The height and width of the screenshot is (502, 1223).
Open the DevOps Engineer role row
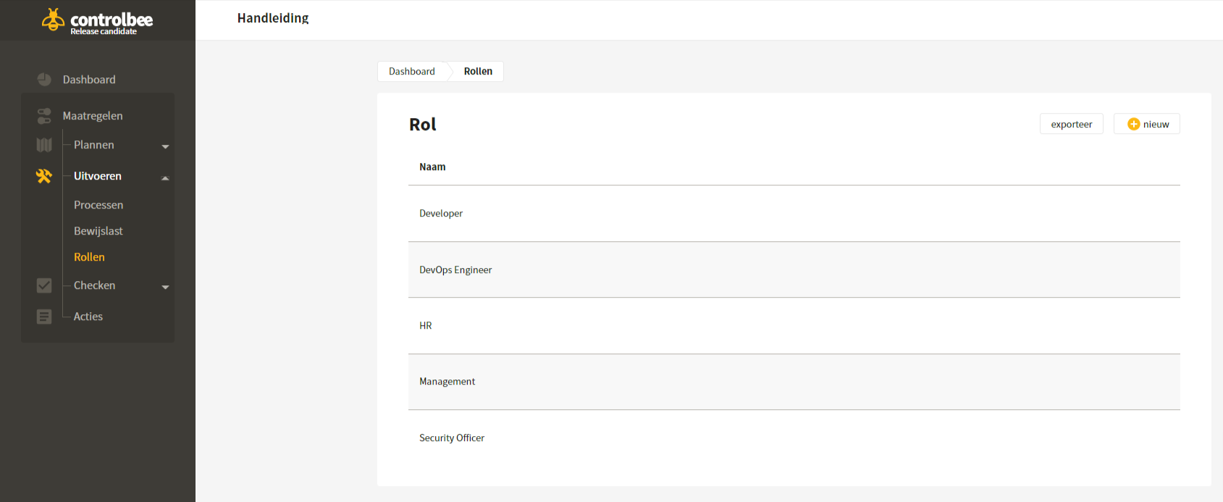coord(794,269)
